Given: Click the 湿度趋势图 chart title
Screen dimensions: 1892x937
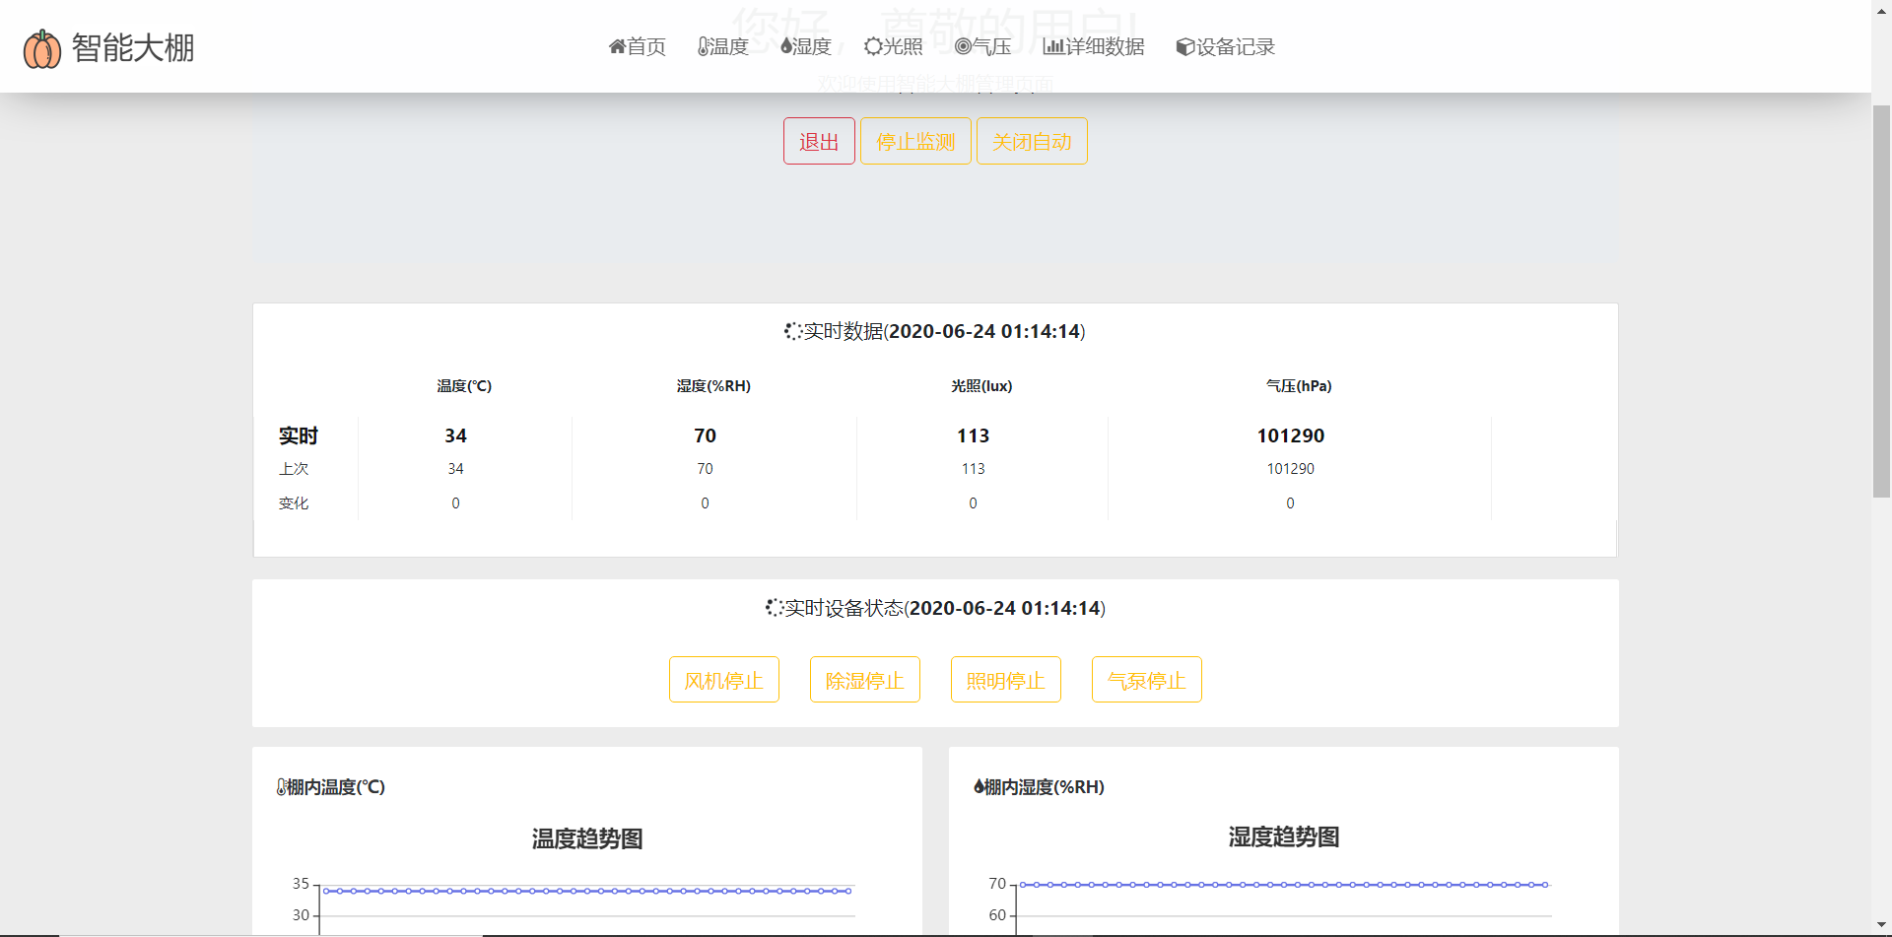Looking at the screenshot, I should (x=1284, y=837).
